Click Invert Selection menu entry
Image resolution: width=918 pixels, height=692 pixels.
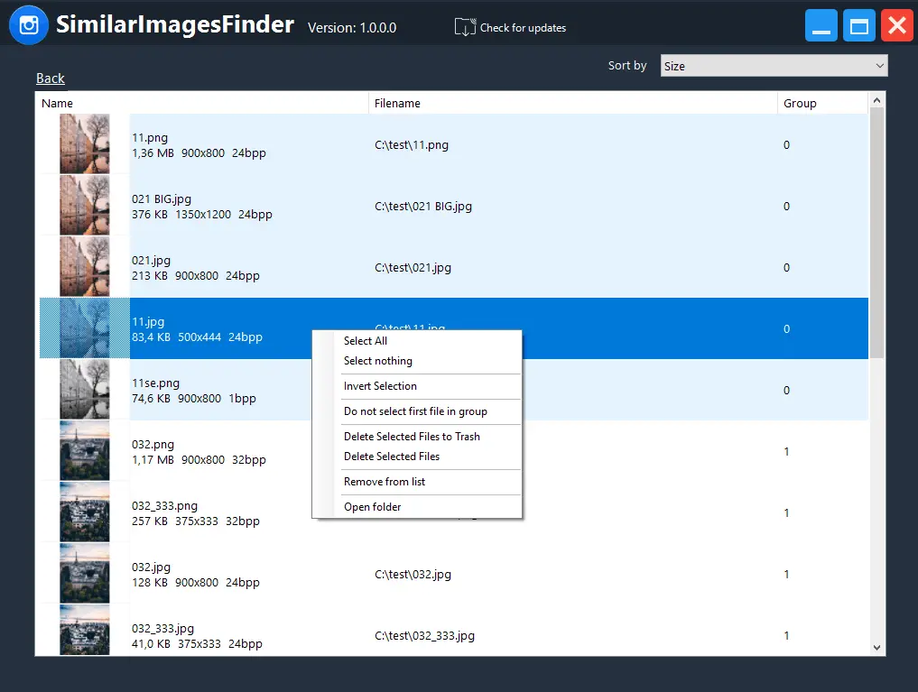(380, 386)
